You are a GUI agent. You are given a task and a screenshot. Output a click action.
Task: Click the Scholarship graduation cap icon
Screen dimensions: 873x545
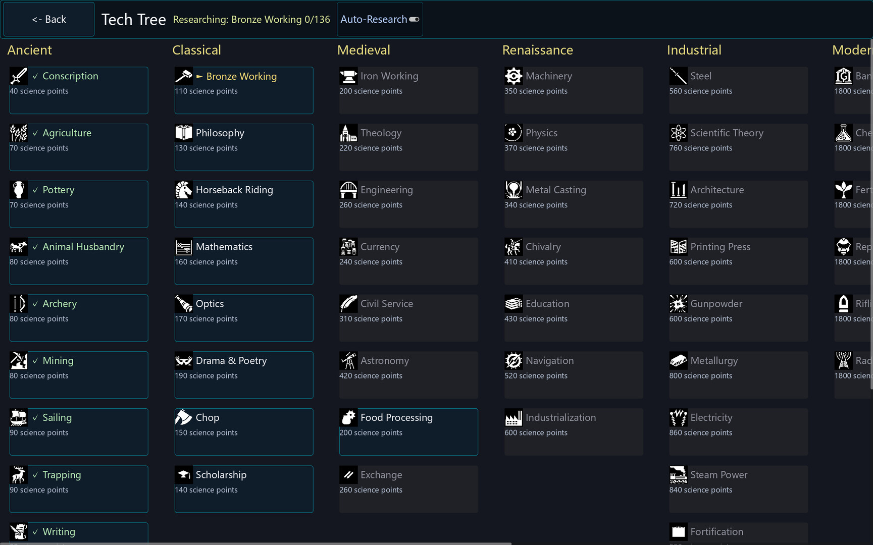184,475
